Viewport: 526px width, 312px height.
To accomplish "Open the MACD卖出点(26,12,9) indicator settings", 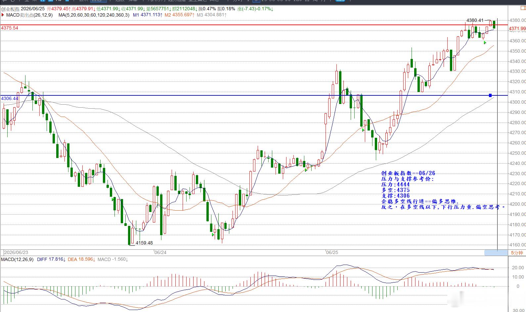I will [29, 15].
